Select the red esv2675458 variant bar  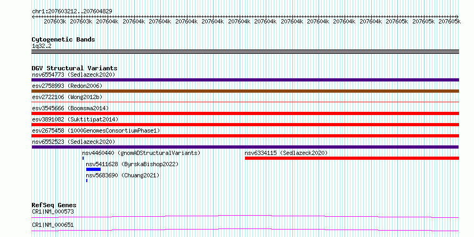(245, 136)
